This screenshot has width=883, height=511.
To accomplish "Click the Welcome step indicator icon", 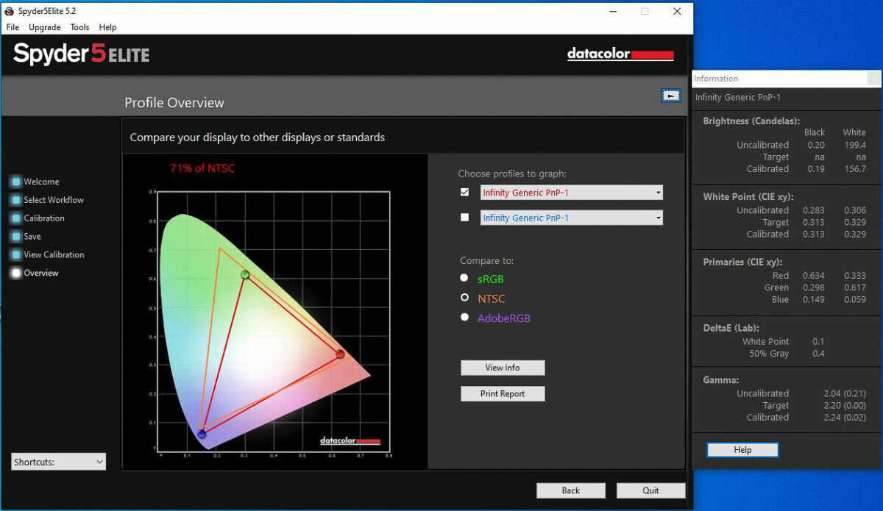I will [x=16, y=182].
